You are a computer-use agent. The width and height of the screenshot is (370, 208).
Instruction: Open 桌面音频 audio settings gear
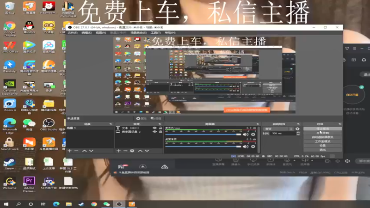(253, 147)
